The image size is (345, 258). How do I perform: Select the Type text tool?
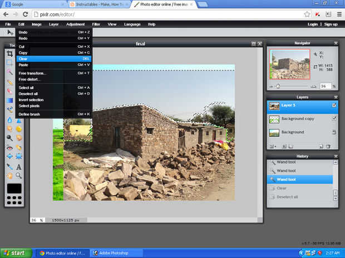19,167
